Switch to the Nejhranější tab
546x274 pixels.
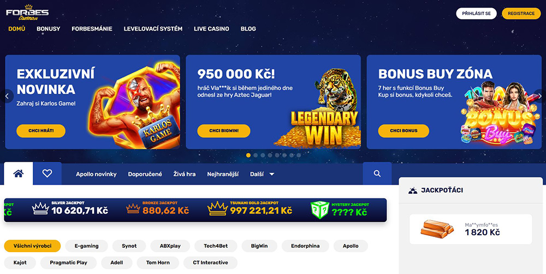(x=223, y=174)
